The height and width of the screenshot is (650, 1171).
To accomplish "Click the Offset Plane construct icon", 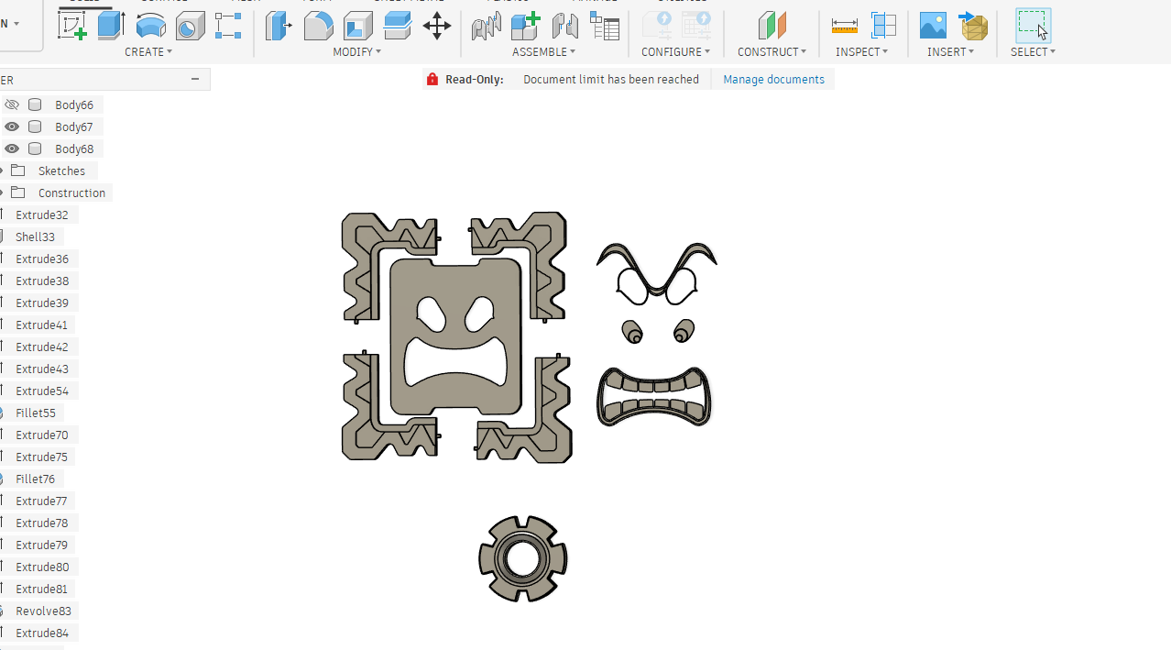I will [772, 25].
